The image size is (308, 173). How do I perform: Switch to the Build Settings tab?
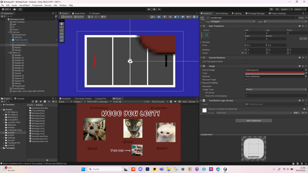221,13
